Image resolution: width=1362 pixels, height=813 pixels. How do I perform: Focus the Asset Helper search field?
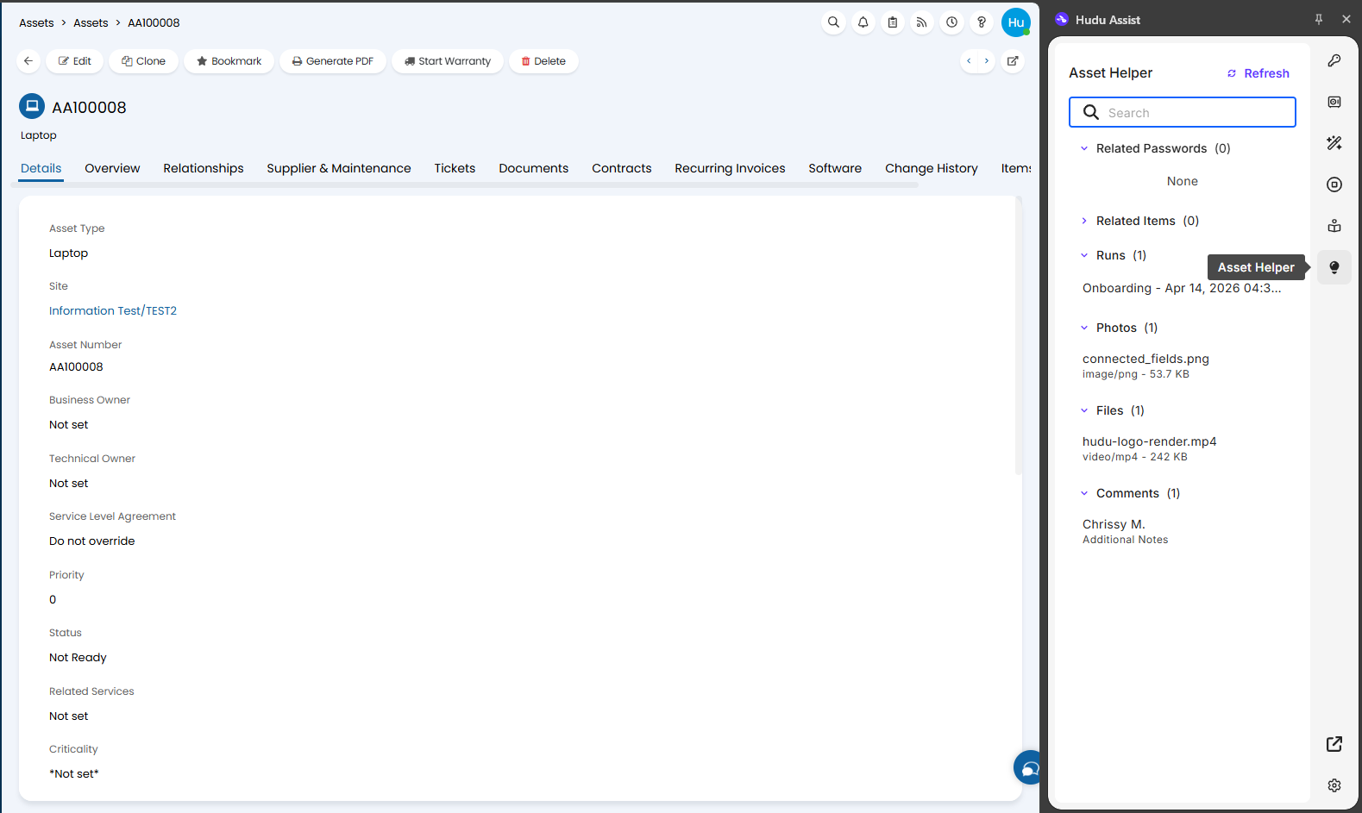pos(1183,112)
